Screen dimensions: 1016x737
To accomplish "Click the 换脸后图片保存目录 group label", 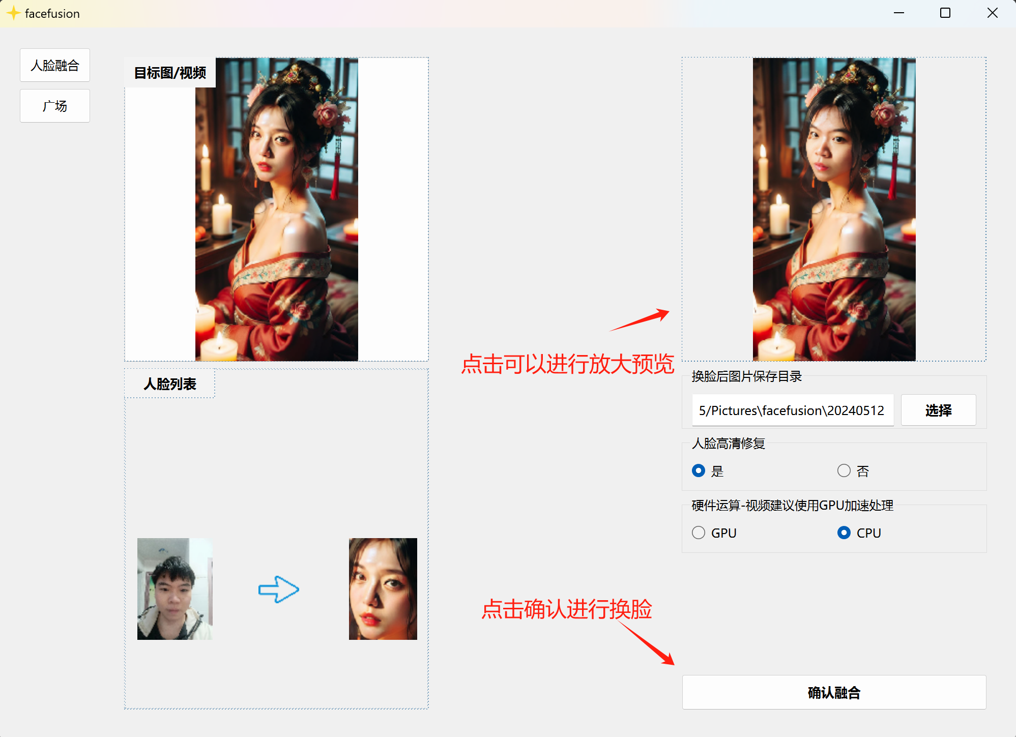I will click(746, 376).
